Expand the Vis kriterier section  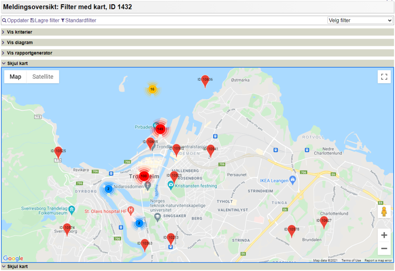197,32
